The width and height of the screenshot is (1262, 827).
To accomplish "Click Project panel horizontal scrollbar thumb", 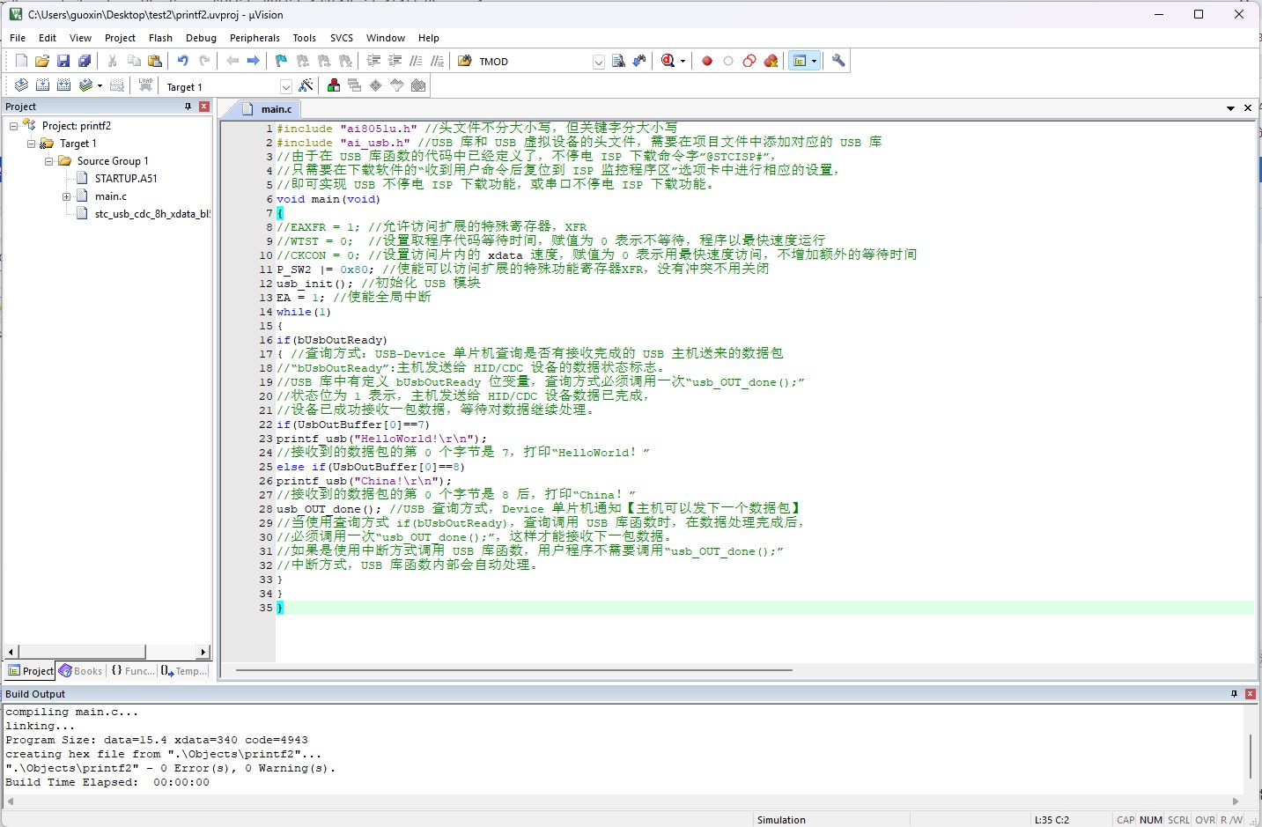I will click(x=81, y=652).
